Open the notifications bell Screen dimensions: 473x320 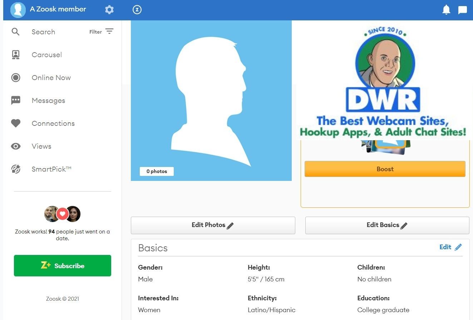tap(446, 10)
